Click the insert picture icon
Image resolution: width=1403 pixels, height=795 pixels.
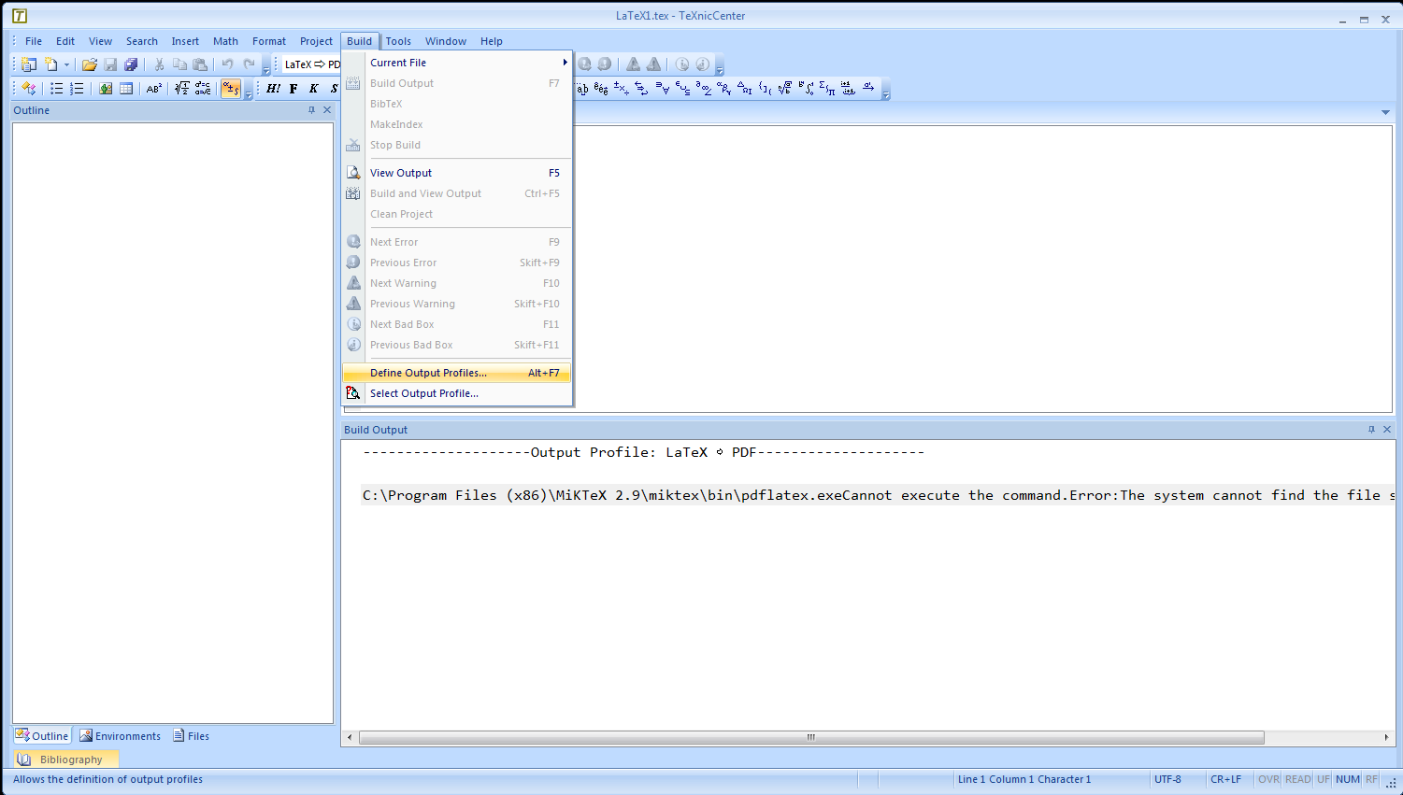[106, 89]
